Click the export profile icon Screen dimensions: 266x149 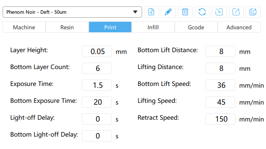(236, 12)
